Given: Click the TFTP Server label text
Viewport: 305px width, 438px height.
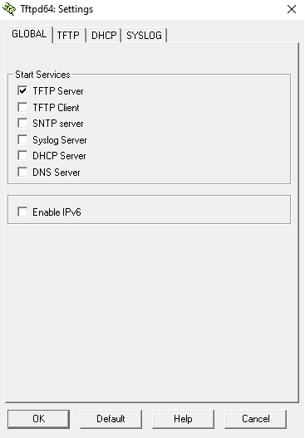Looking at the screenshot, I should pos(58,91).
